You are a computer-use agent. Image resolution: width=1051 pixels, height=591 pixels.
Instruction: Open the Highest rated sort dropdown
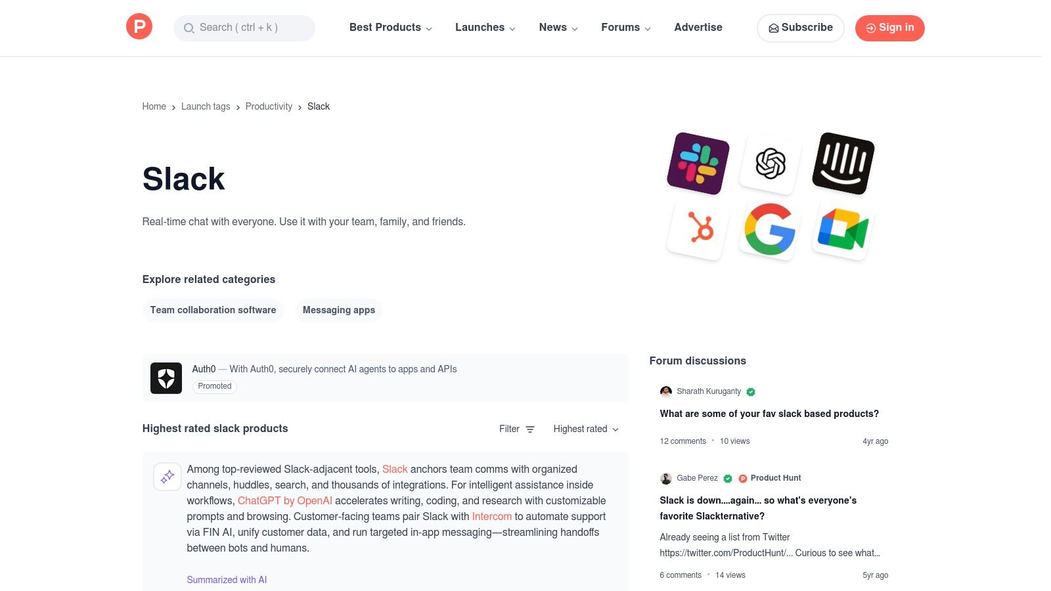[x=585, y=429]
